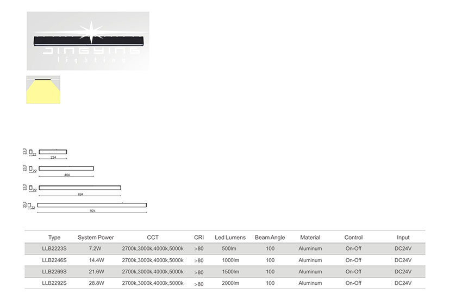Viewport: 462px width, 299px height.
Task: Click beam angle 100 in LLB2269S row
Action: tap(270, 272)
